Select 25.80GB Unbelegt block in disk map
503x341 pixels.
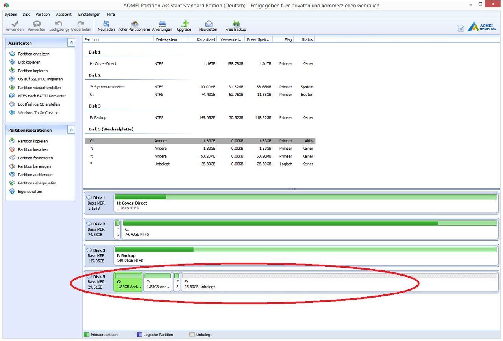point(339,282)
